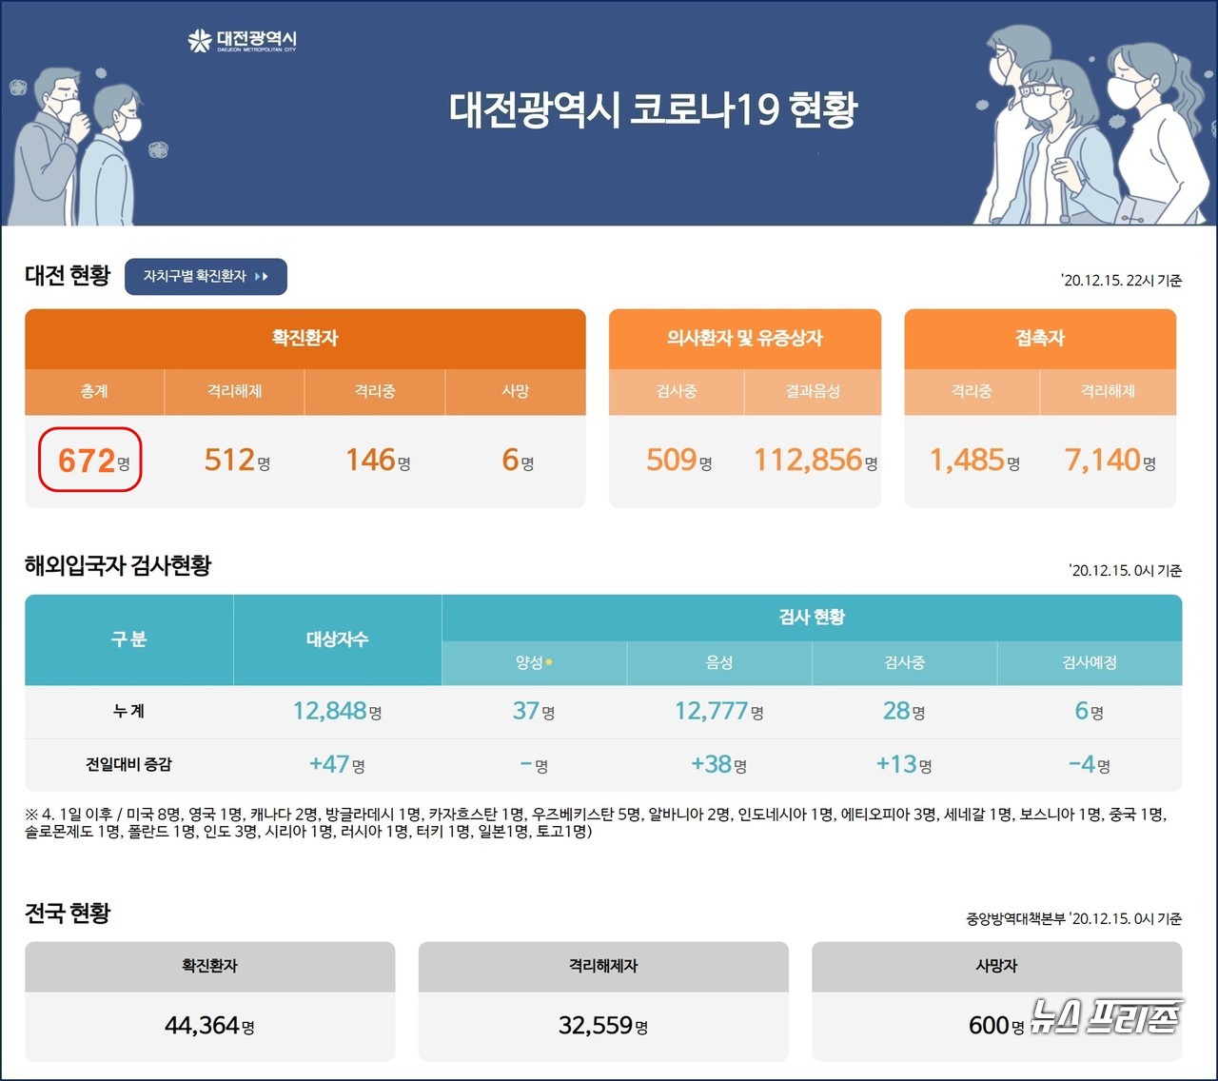Click the 총계 column label
This screenshot has height=1081, width=1218.
pyautogui.click(x=94, y=391)
